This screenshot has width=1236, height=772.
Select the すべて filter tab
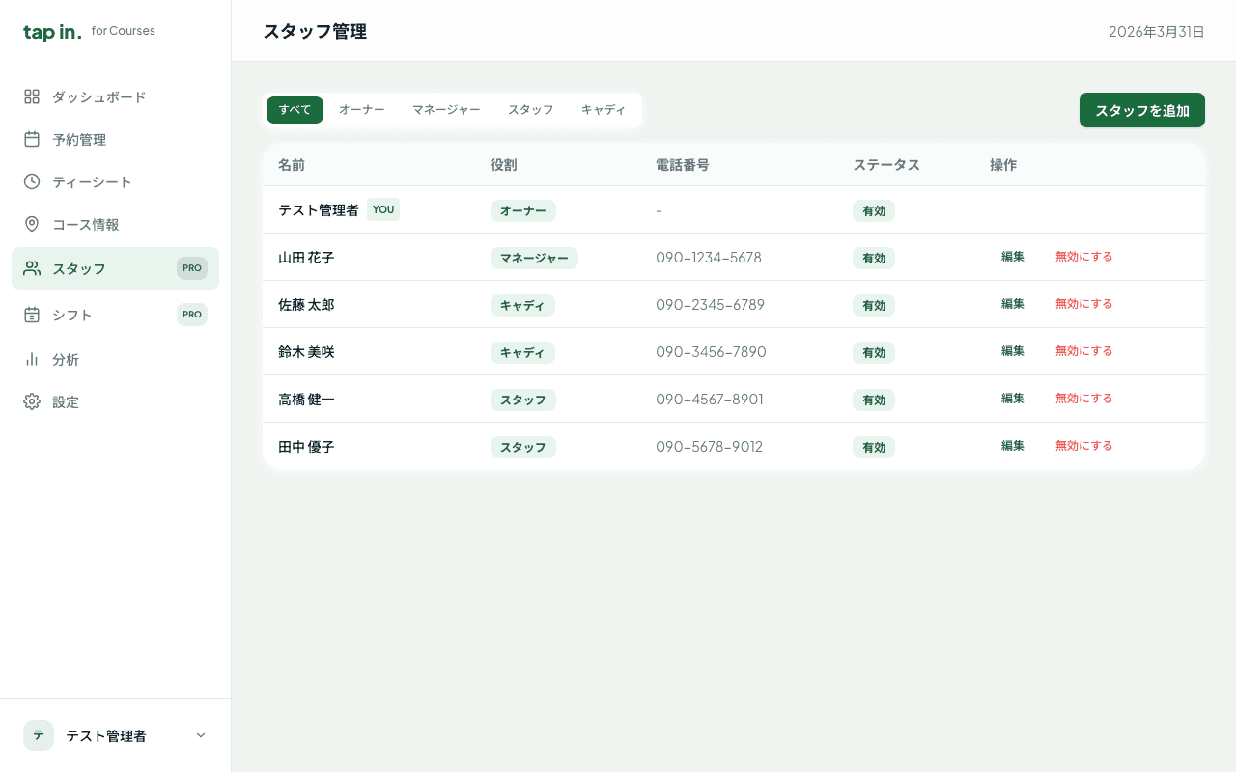[295, 110]
